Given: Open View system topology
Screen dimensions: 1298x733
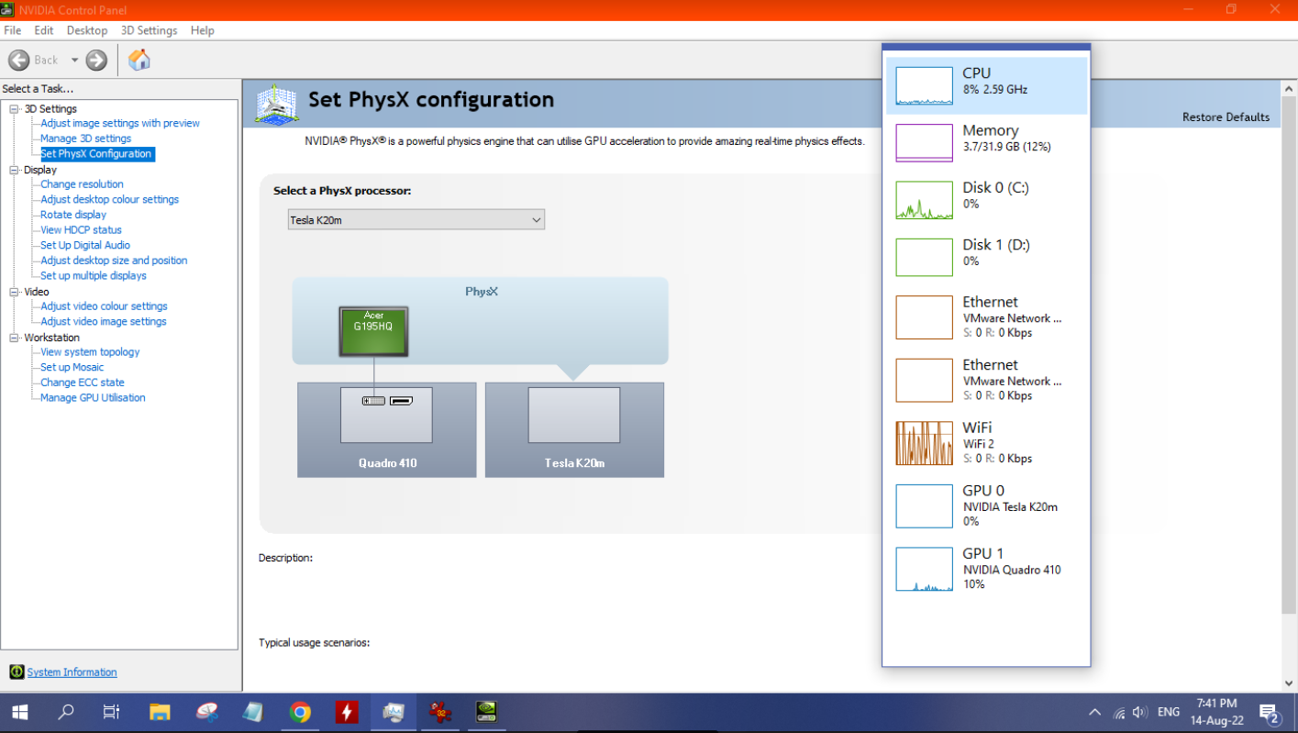Looking at the screenshot, I should 90,352.
